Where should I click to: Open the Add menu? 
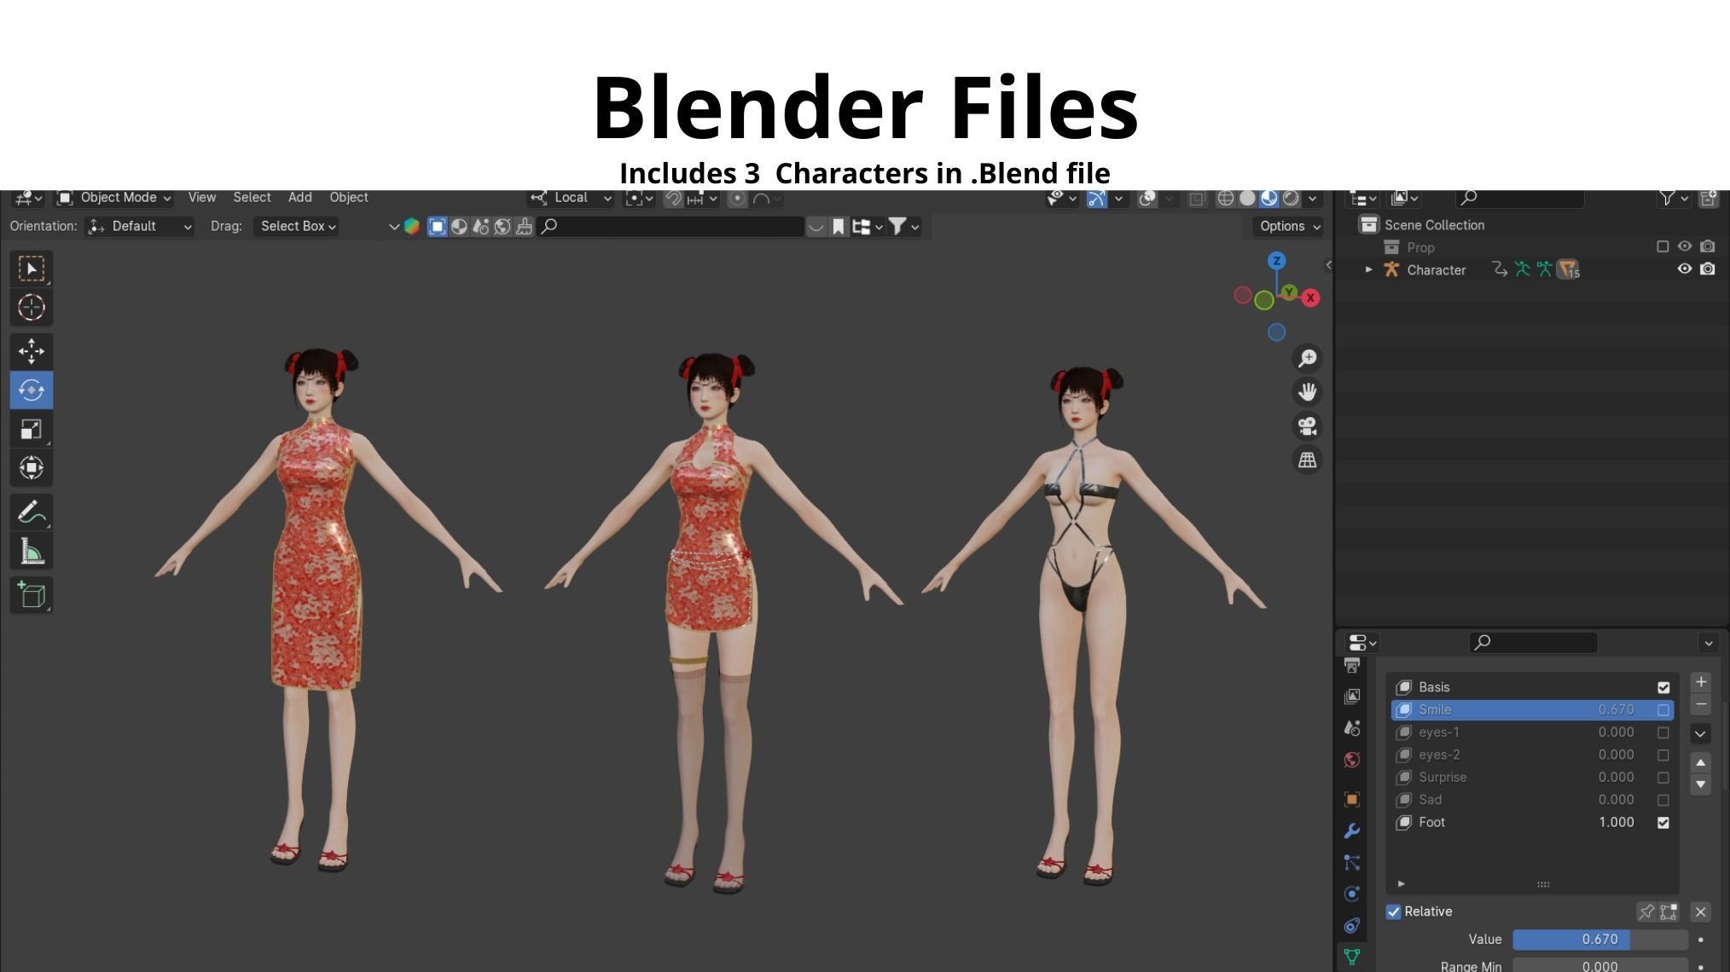point(299,198)
